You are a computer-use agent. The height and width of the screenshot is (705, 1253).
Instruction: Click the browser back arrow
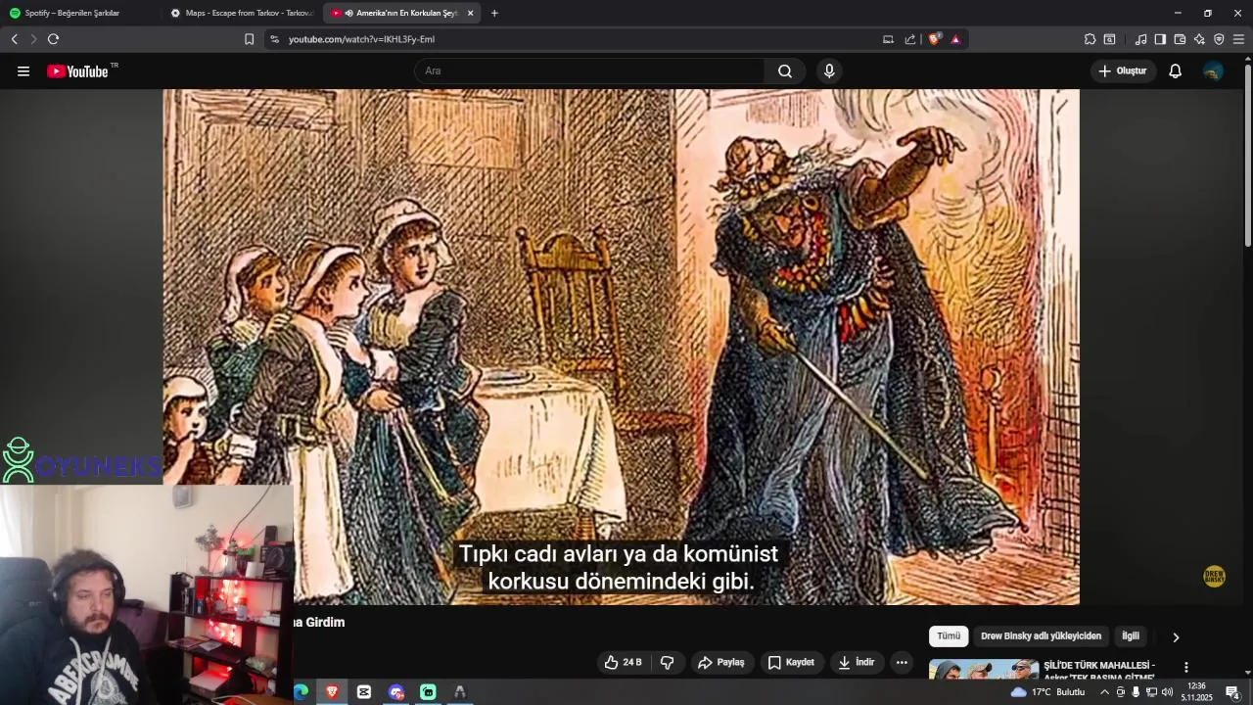[x=14, y=39]
